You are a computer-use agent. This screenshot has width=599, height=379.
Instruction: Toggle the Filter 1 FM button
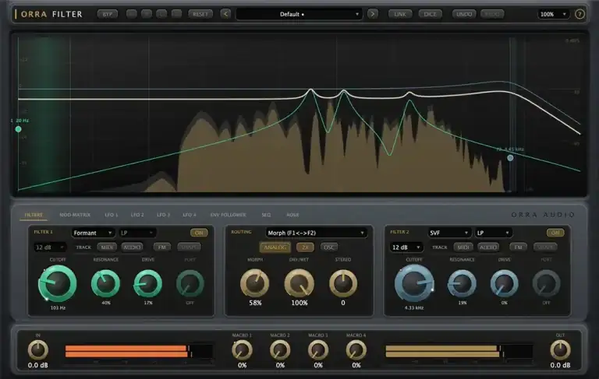pos(161,247)
